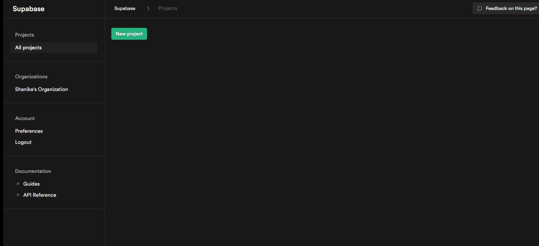Click the external arrow icon beside API Reference

17,195
